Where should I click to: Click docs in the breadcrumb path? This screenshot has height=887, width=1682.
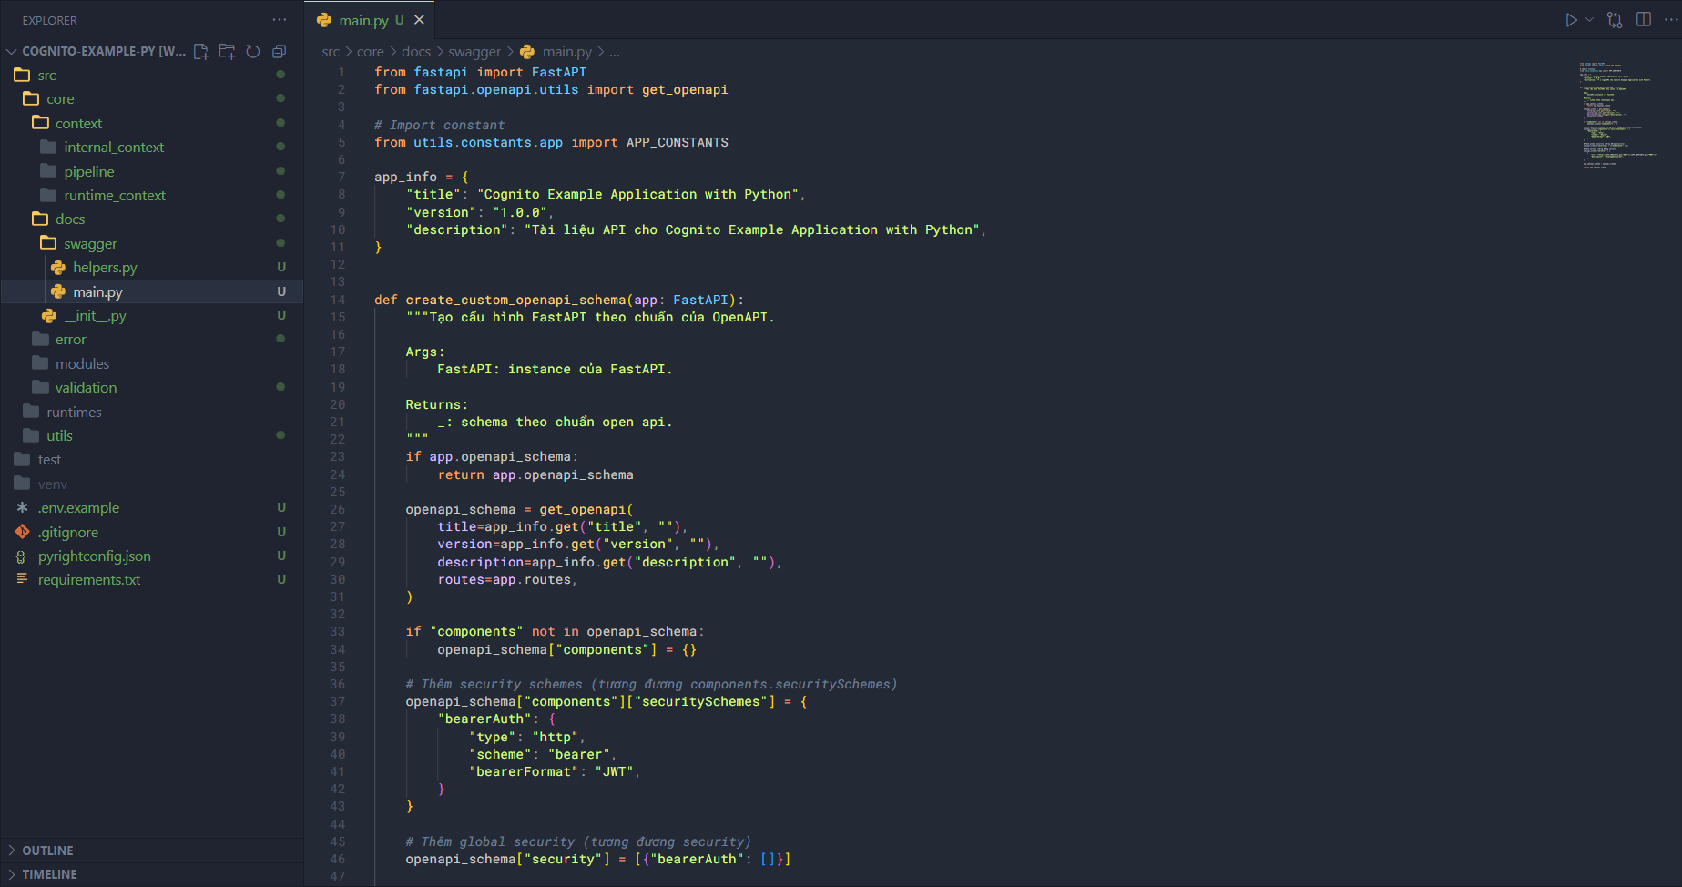pos(416,52)
